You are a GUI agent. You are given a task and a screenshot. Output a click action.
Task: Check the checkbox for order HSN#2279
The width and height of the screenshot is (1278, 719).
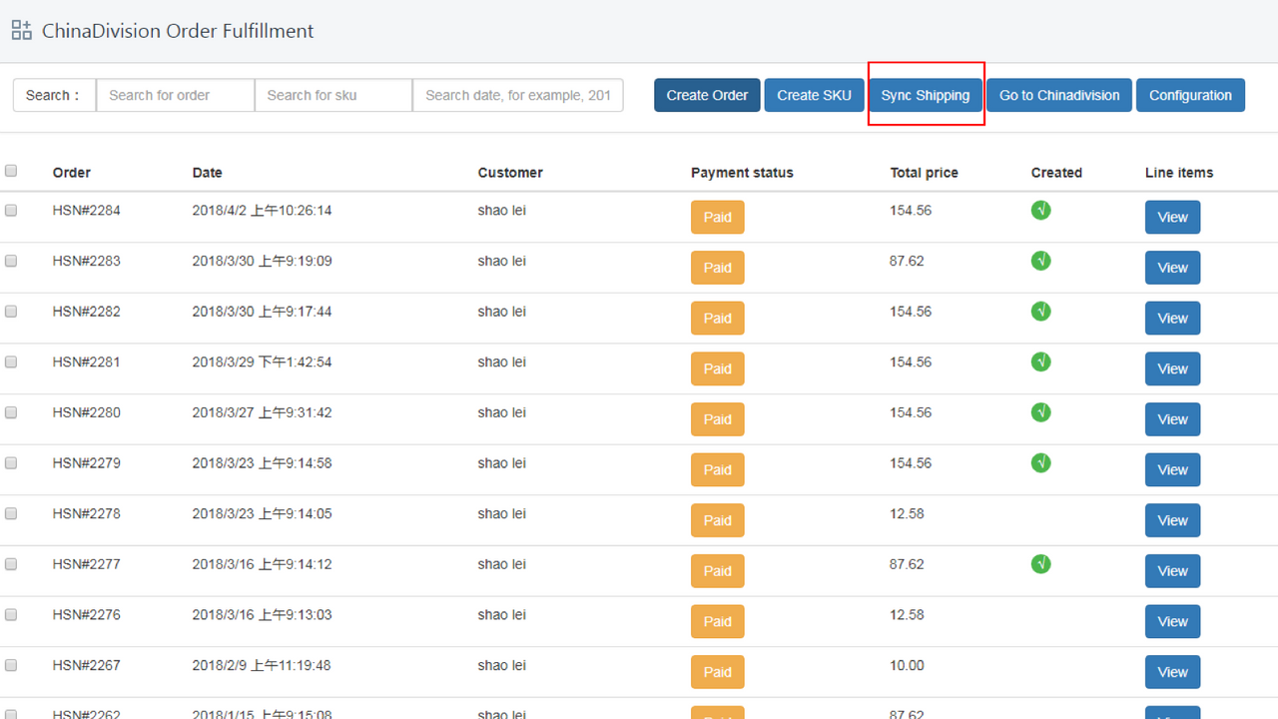[x=11, y=462]
